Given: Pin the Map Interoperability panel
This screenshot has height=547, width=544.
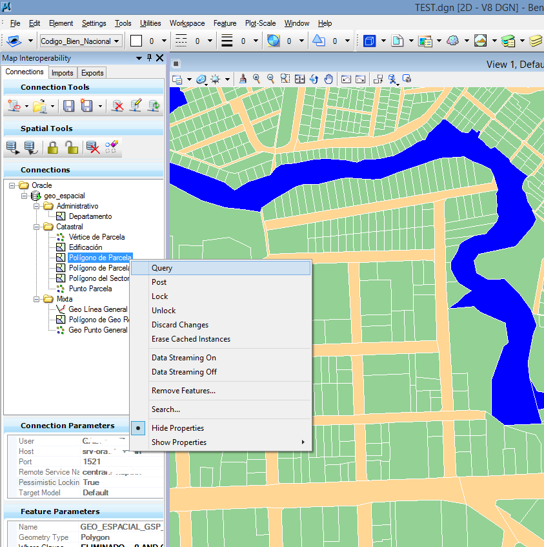Looking at the screenshot, I should tap(150, 58).
